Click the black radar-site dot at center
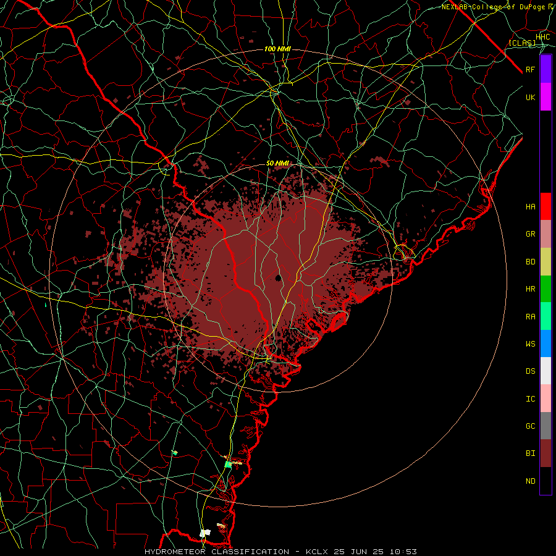 279,277
